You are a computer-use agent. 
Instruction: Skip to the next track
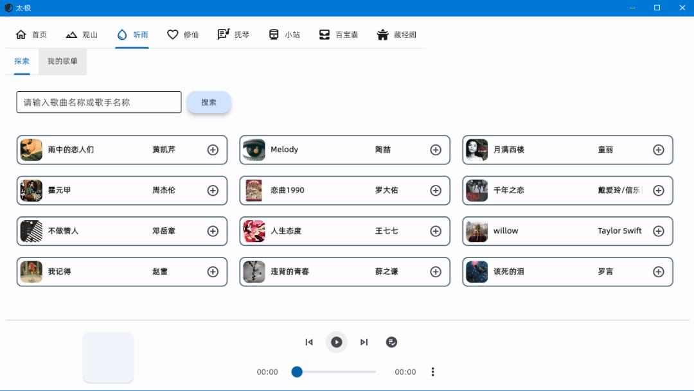point(364,342)
